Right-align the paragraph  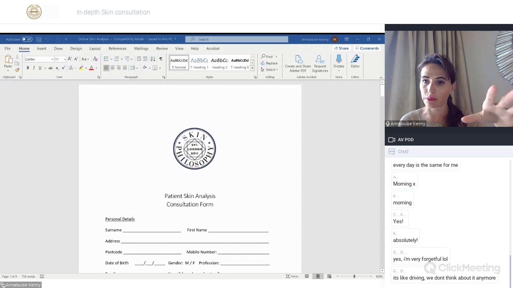(x=119, y=68)
